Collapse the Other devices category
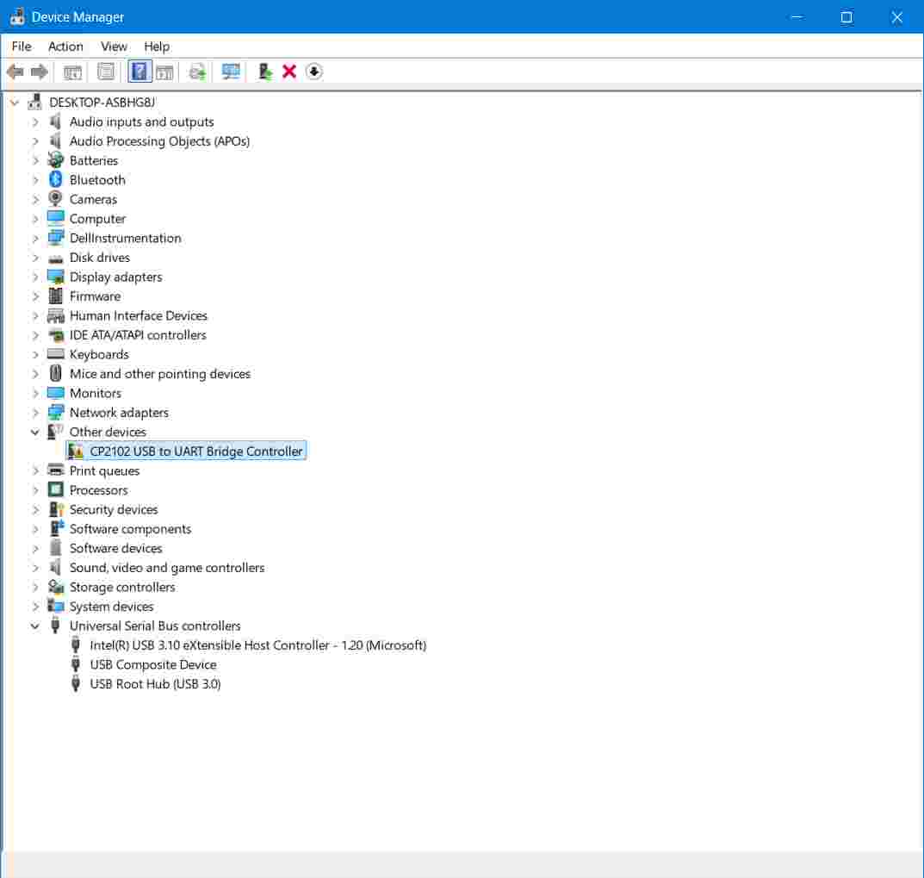924x878 pixels. point(34,433)
